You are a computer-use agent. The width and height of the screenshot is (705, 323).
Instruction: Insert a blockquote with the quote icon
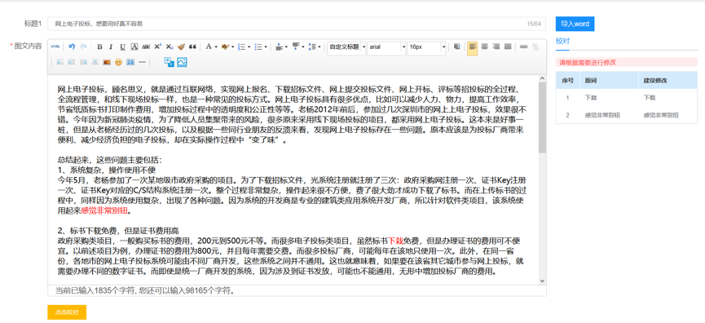(192, 46)
